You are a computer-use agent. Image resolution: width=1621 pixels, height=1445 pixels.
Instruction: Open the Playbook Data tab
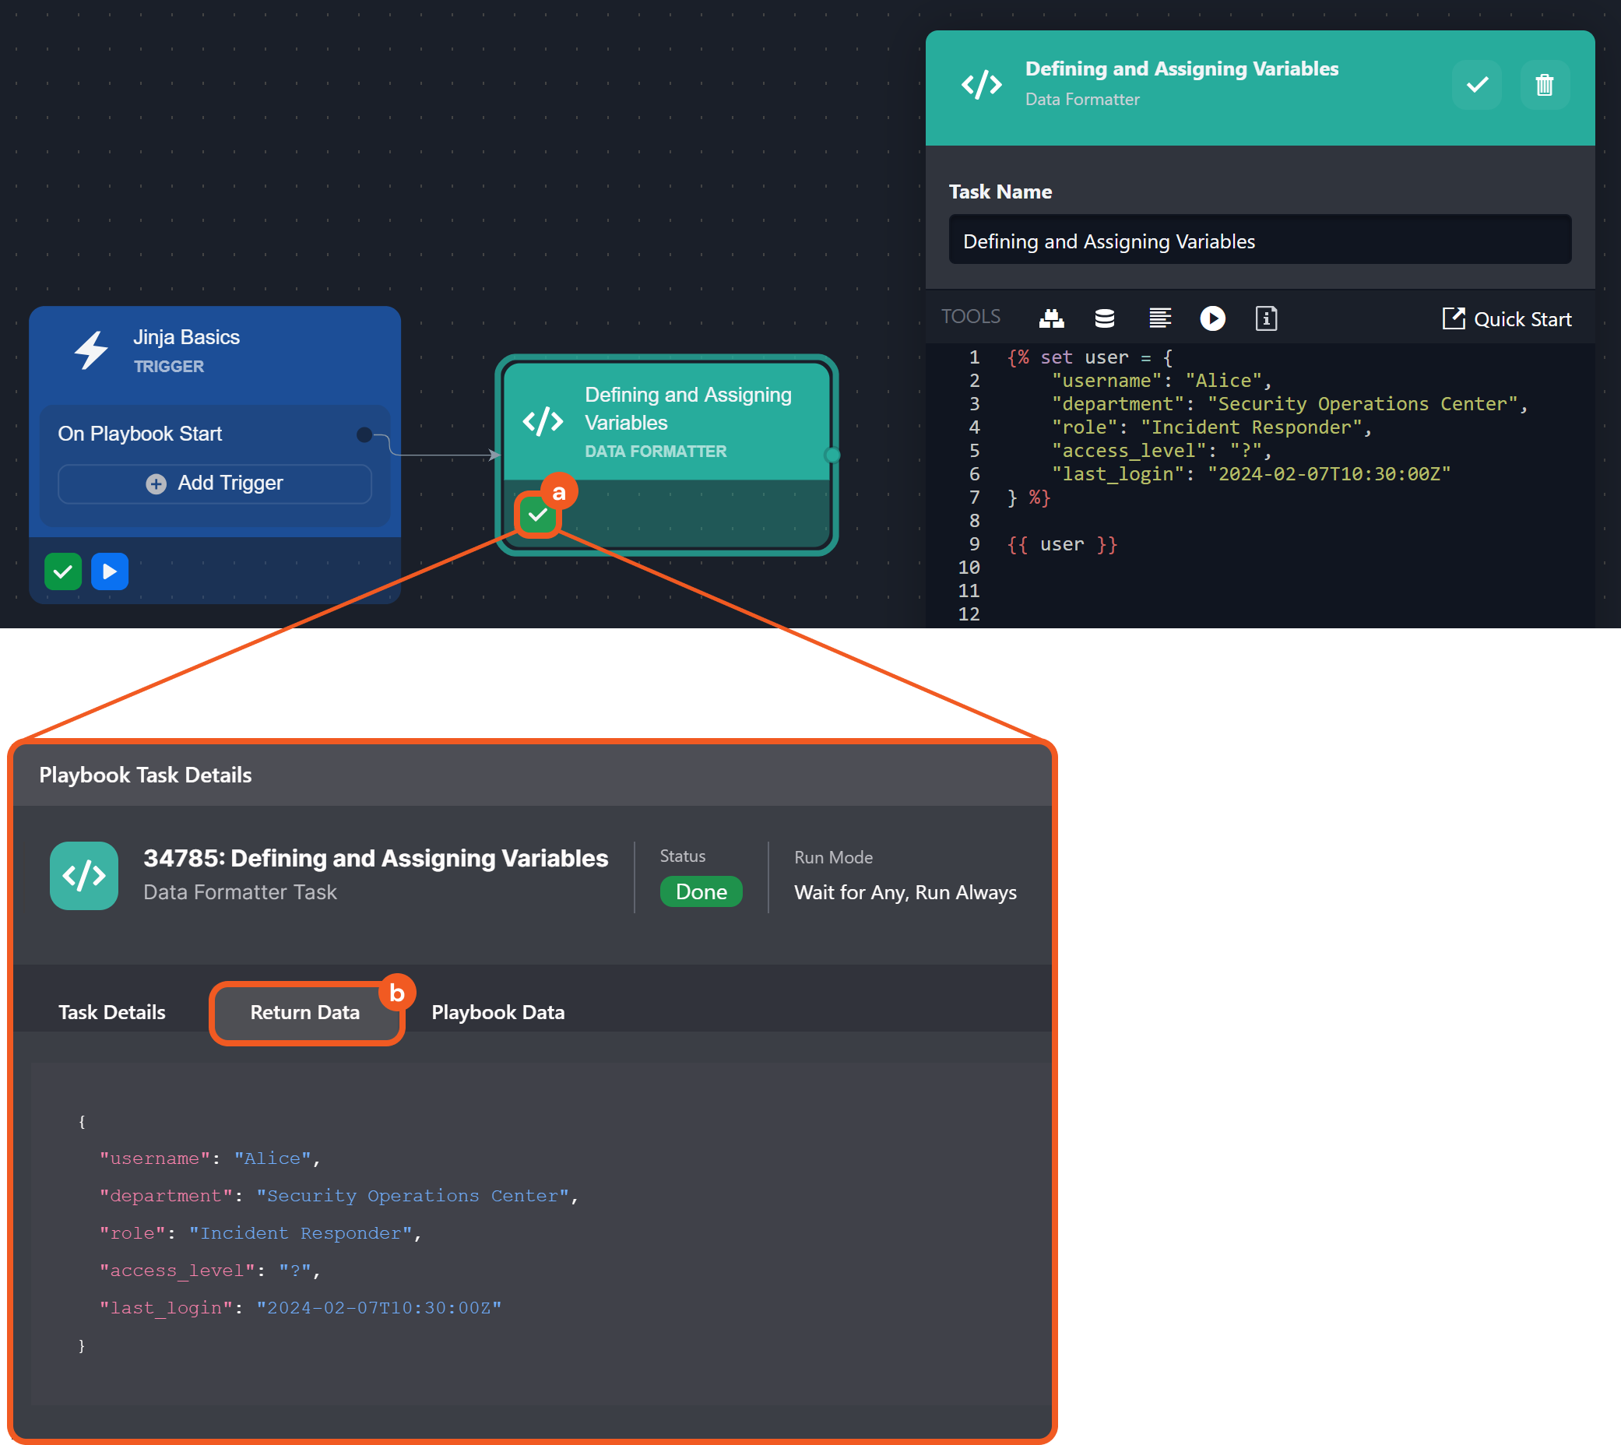click(498, 1011)
